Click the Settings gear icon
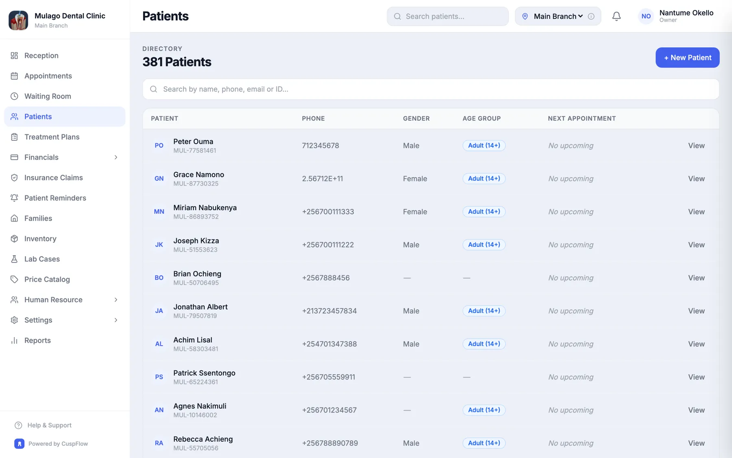Viewport: 732px width, 458px height. click(14, 320)
